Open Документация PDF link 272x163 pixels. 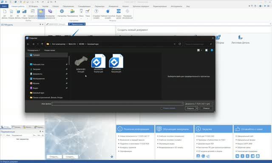tap(206, 144)
